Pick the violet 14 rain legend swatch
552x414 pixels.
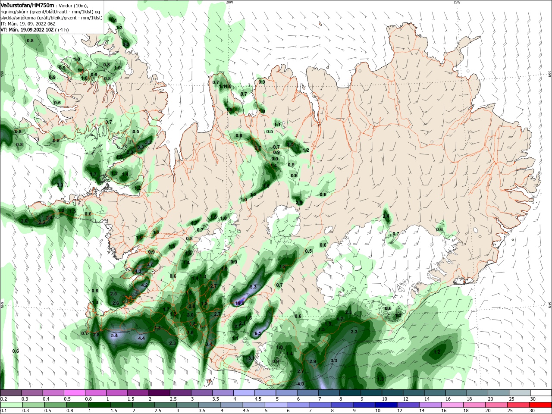[x=430, y=405]
